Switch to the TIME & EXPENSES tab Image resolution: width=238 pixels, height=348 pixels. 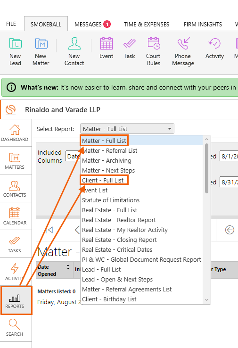tap(147, 24)
